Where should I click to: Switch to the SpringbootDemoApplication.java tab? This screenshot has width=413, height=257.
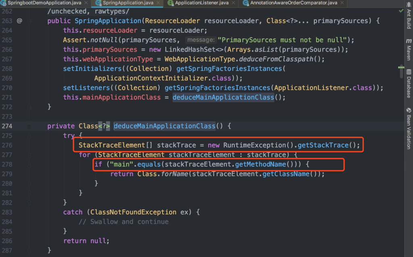(x=44, y=3)
